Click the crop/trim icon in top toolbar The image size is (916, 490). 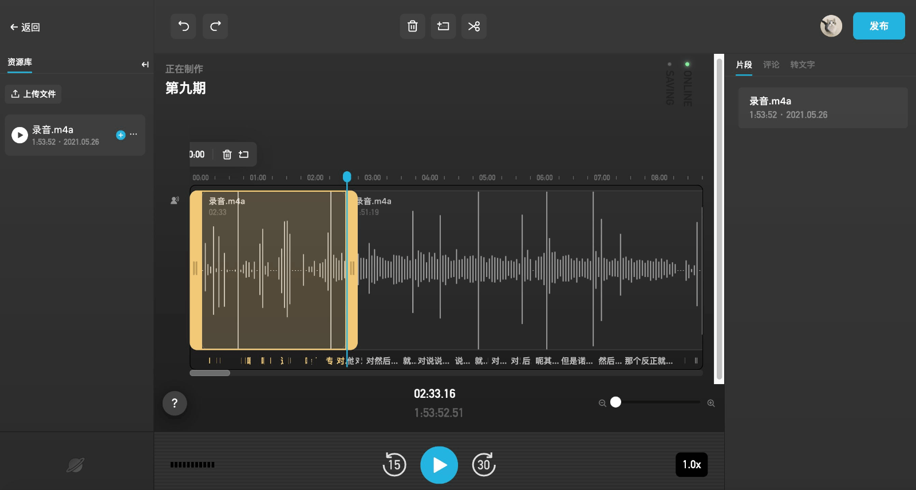[443, 26]
